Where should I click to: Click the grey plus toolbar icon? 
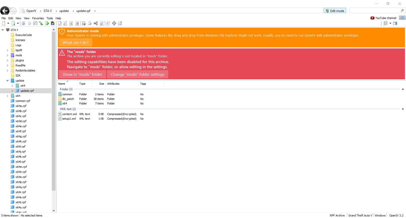coord(114,23)
